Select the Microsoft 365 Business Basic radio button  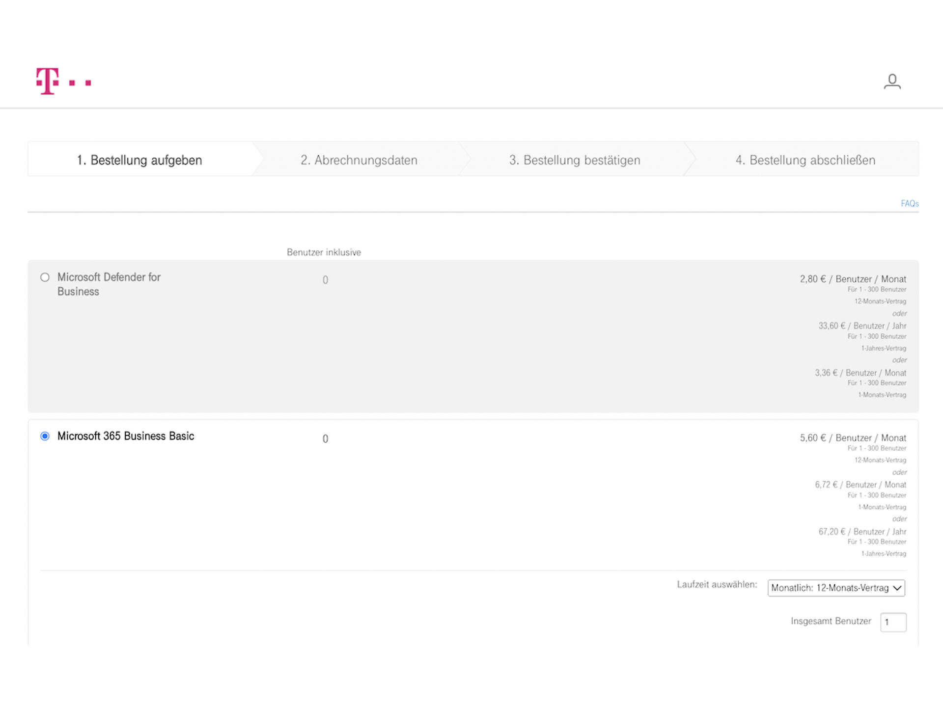45,436
